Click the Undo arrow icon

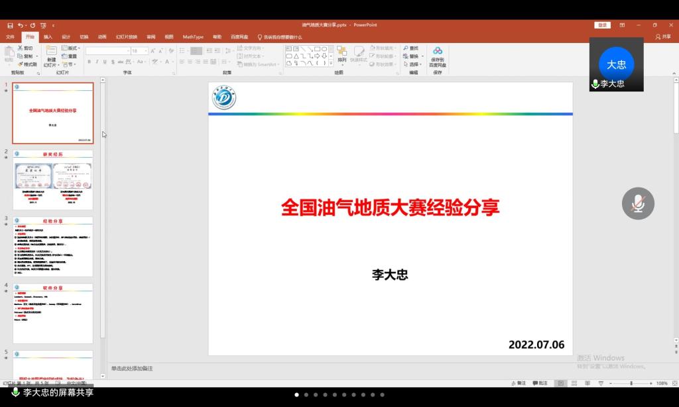21,25
